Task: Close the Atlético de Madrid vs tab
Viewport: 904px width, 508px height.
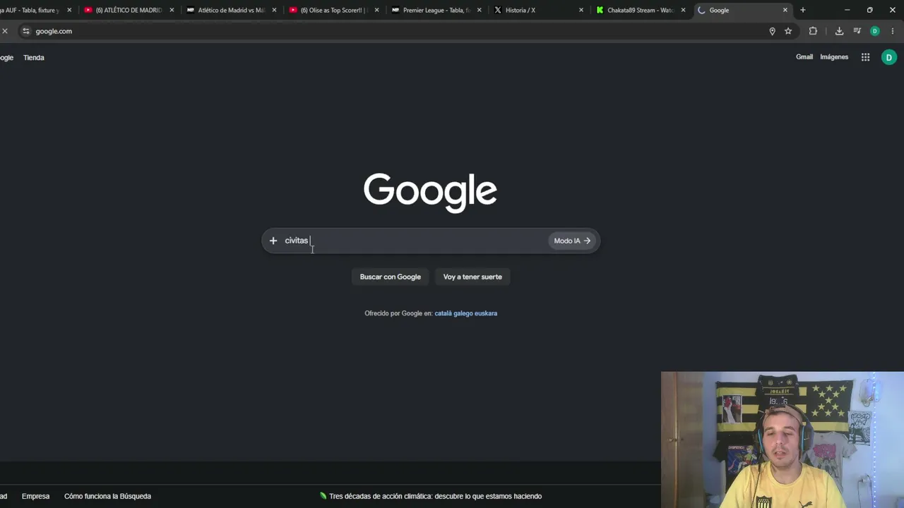Action: coord(274,10)
